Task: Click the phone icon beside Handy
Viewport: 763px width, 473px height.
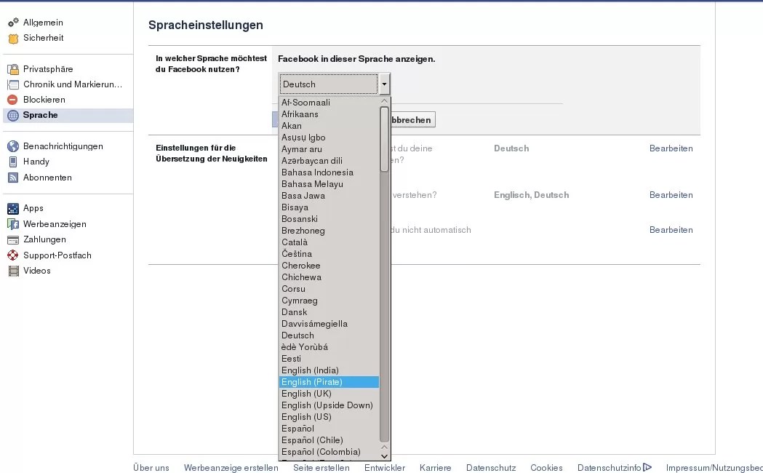Action: [x=13, y=162]
